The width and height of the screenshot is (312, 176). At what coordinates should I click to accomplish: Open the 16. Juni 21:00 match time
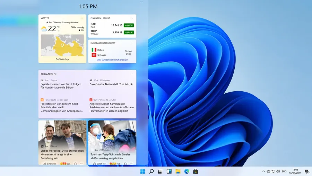[x=128, y=52]
